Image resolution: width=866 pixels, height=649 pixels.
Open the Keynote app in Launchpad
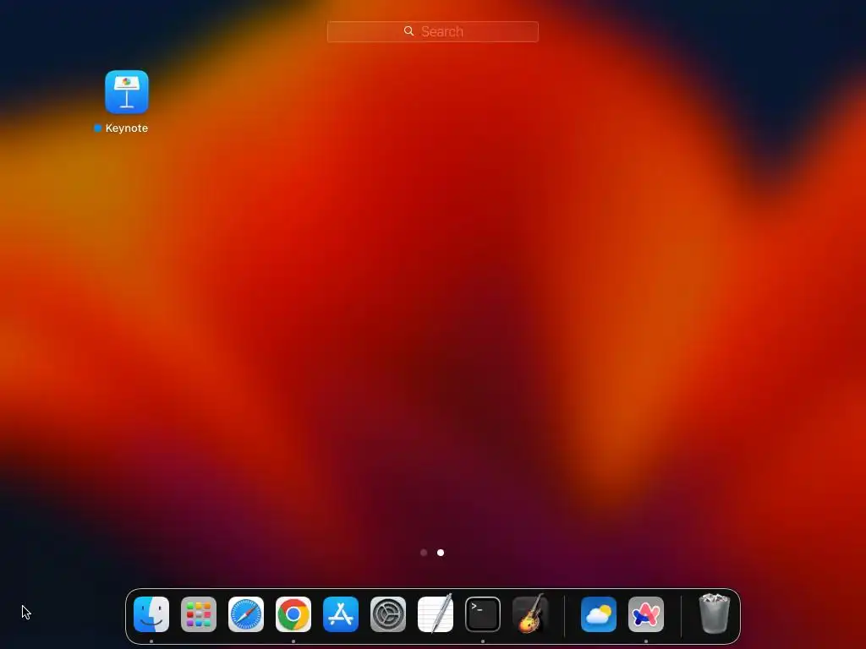pos(127,91)
